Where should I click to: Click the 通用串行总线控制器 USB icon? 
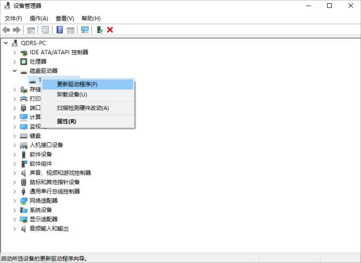(x=23, y=192)
